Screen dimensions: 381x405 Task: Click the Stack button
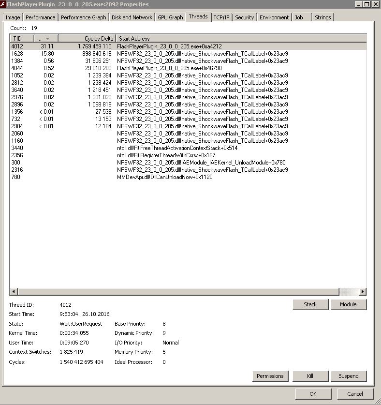[310, 304]
